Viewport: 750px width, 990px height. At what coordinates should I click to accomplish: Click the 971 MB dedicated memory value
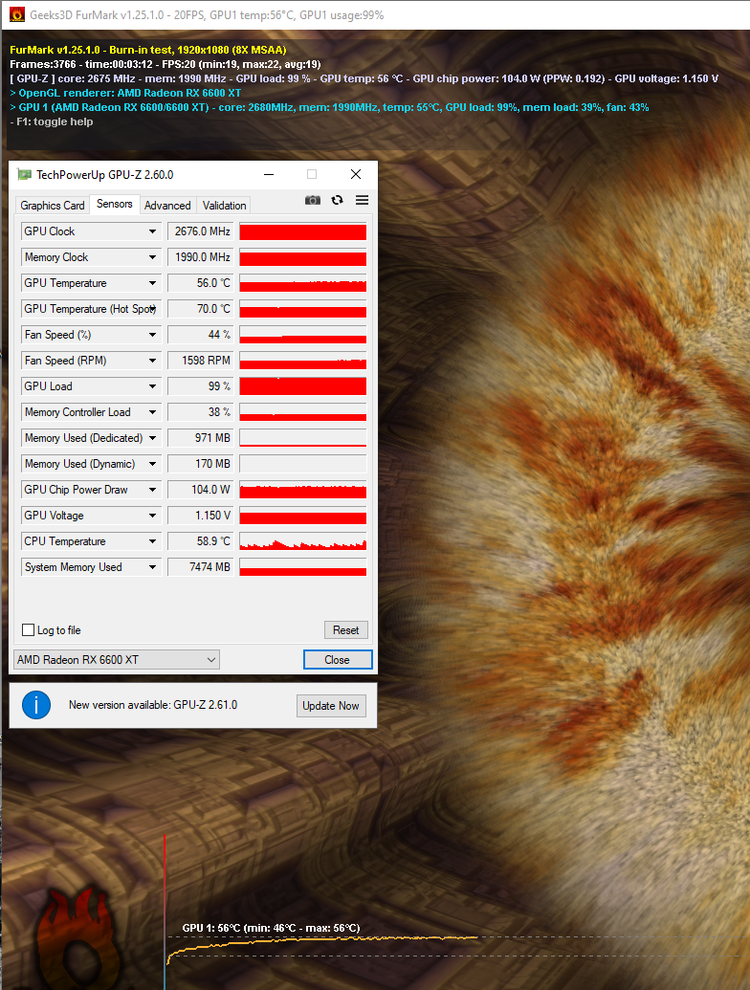pyautogui.click(x=201, y=439)
